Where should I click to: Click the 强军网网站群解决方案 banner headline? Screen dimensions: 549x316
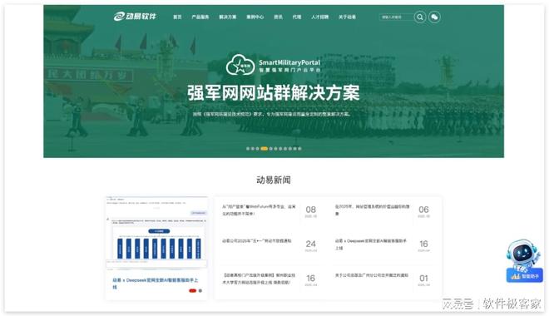coord(274,93)
